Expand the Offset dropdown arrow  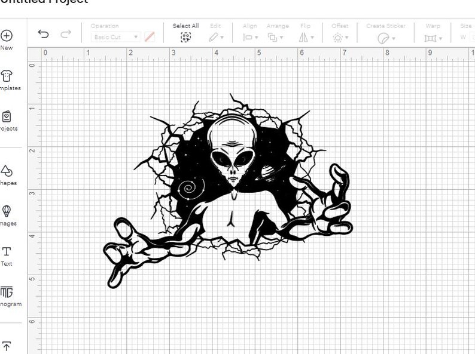pyautogui.click(x=347, y=38)
